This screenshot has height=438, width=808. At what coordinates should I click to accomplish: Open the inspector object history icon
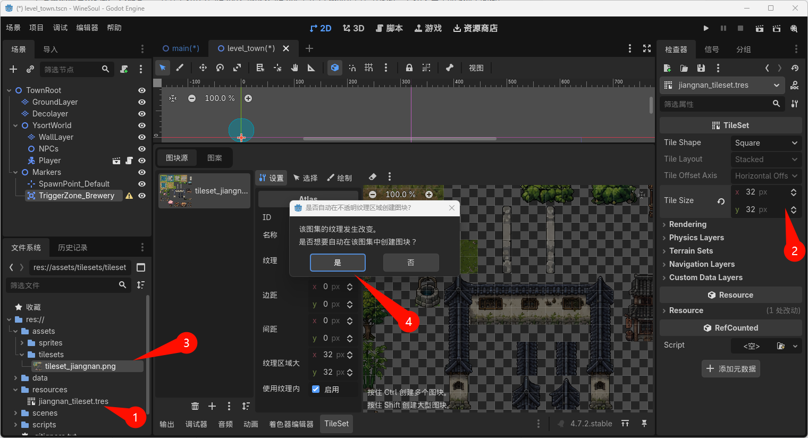point(795,68)
